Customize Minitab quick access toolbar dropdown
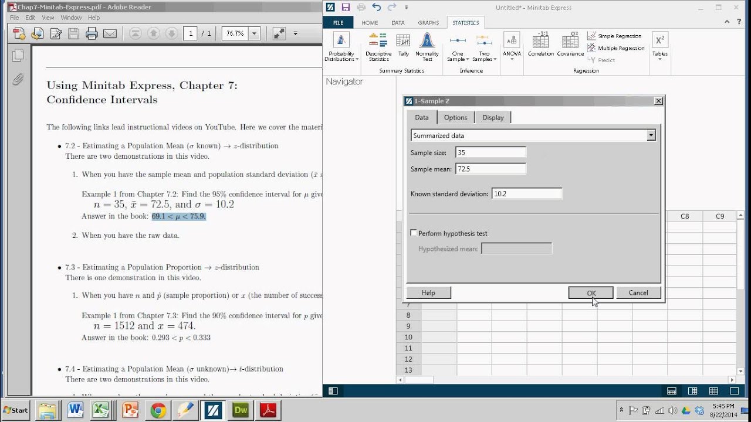Screen dimensions: 751x422 pyautogui.click(x=407, y=8)
